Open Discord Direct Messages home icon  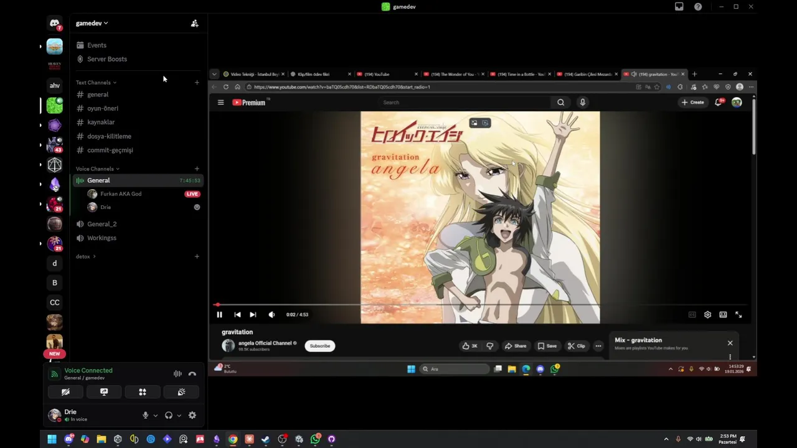click(55, 24)
